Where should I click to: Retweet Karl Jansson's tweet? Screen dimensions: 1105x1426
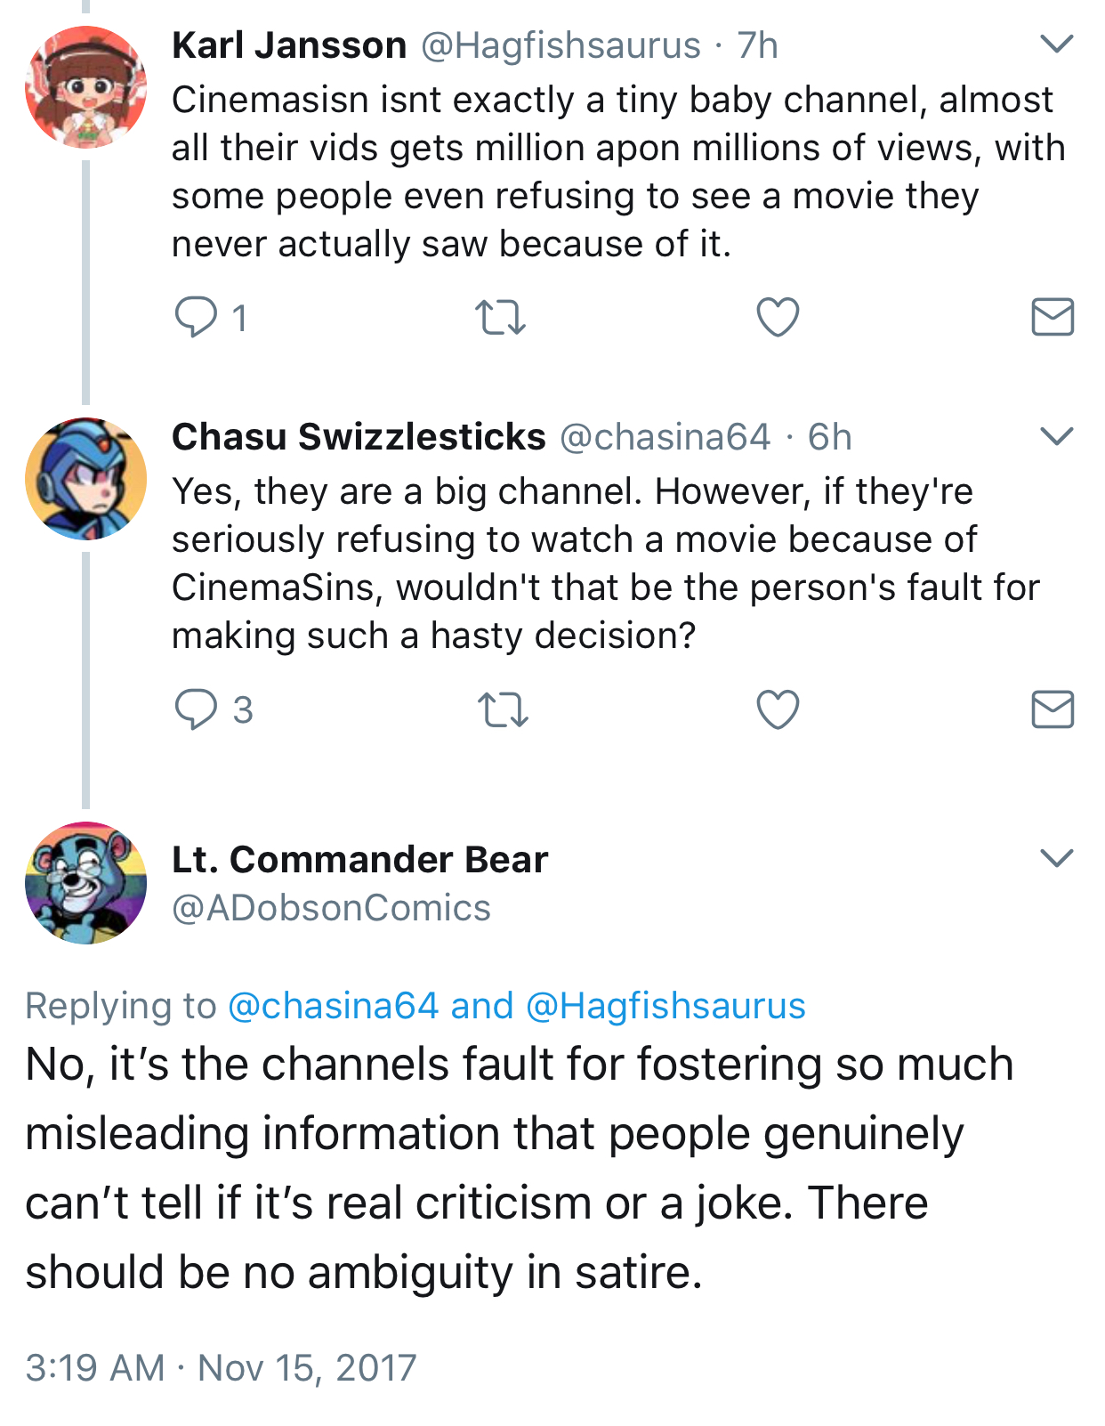[501, 318]
